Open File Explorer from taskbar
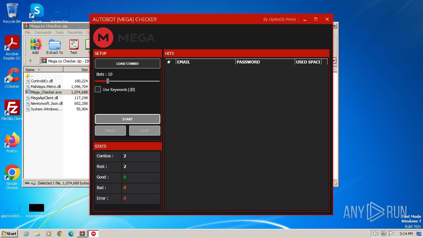Image resolution: width=423 pixels, height=238 pixels. (x=37, y=234)
